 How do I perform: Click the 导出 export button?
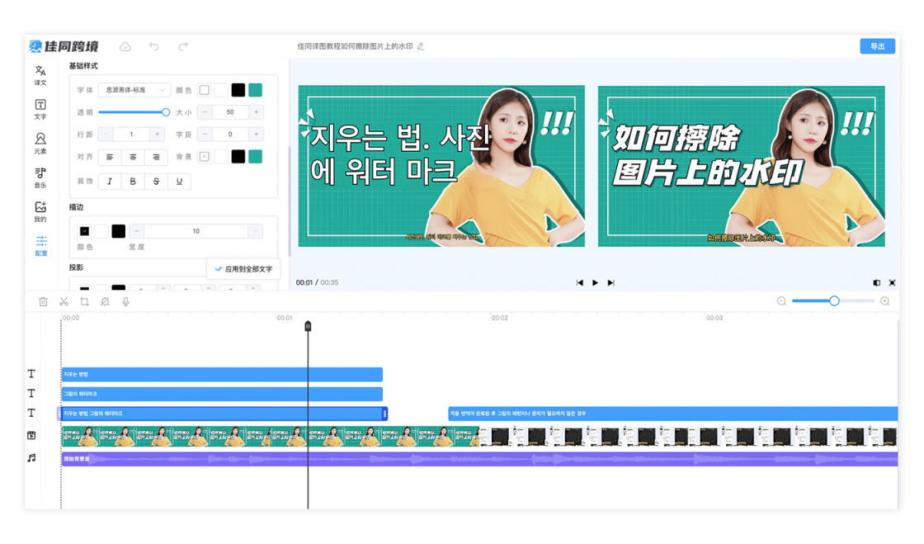click(x=877, y=46)
